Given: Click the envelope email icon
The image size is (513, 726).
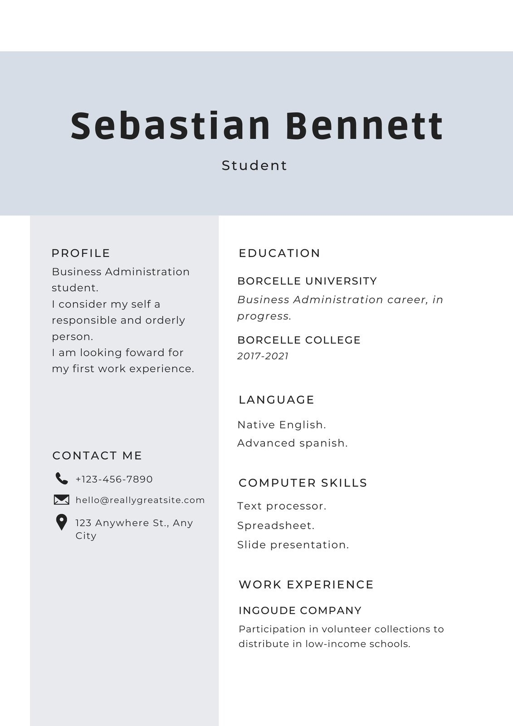Looking at the screenshot, I should click(x=61, y=500).
